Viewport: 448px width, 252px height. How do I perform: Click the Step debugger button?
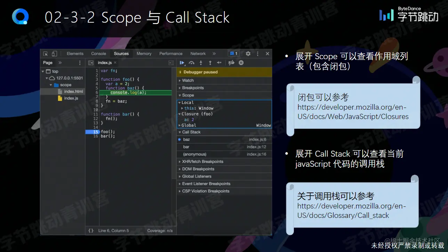point(219,63)
